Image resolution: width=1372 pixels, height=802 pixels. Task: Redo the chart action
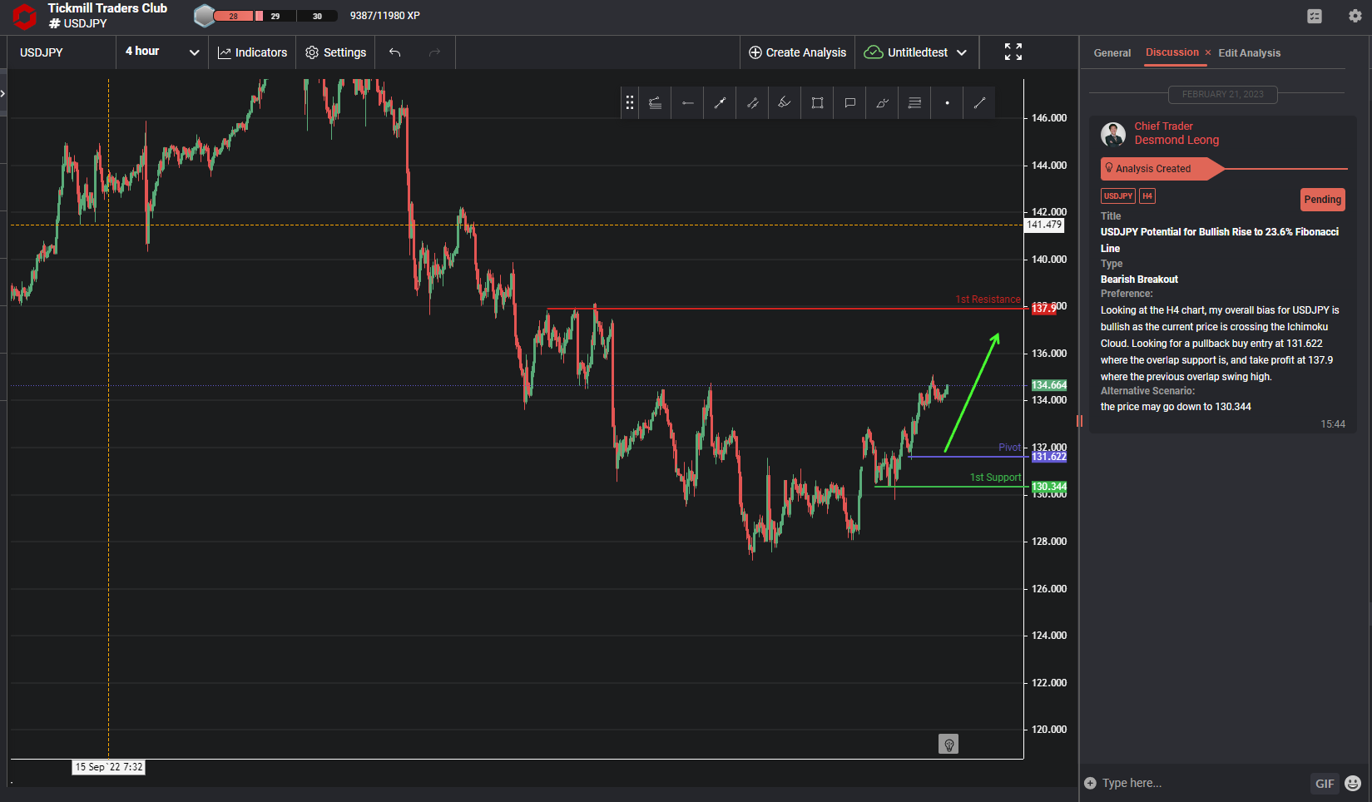[x=434, y=52]
